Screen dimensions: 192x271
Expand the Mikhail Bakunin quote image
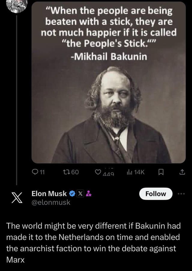coord(109,82)
